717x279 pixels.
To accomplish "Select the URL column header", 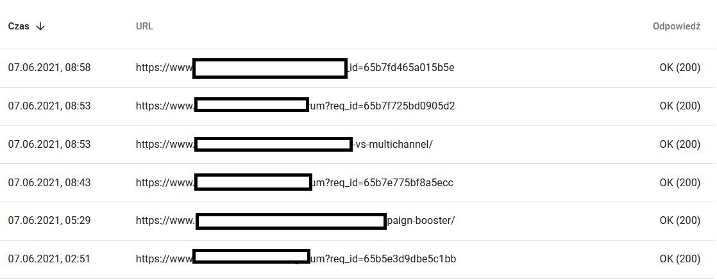I will 144,26.
